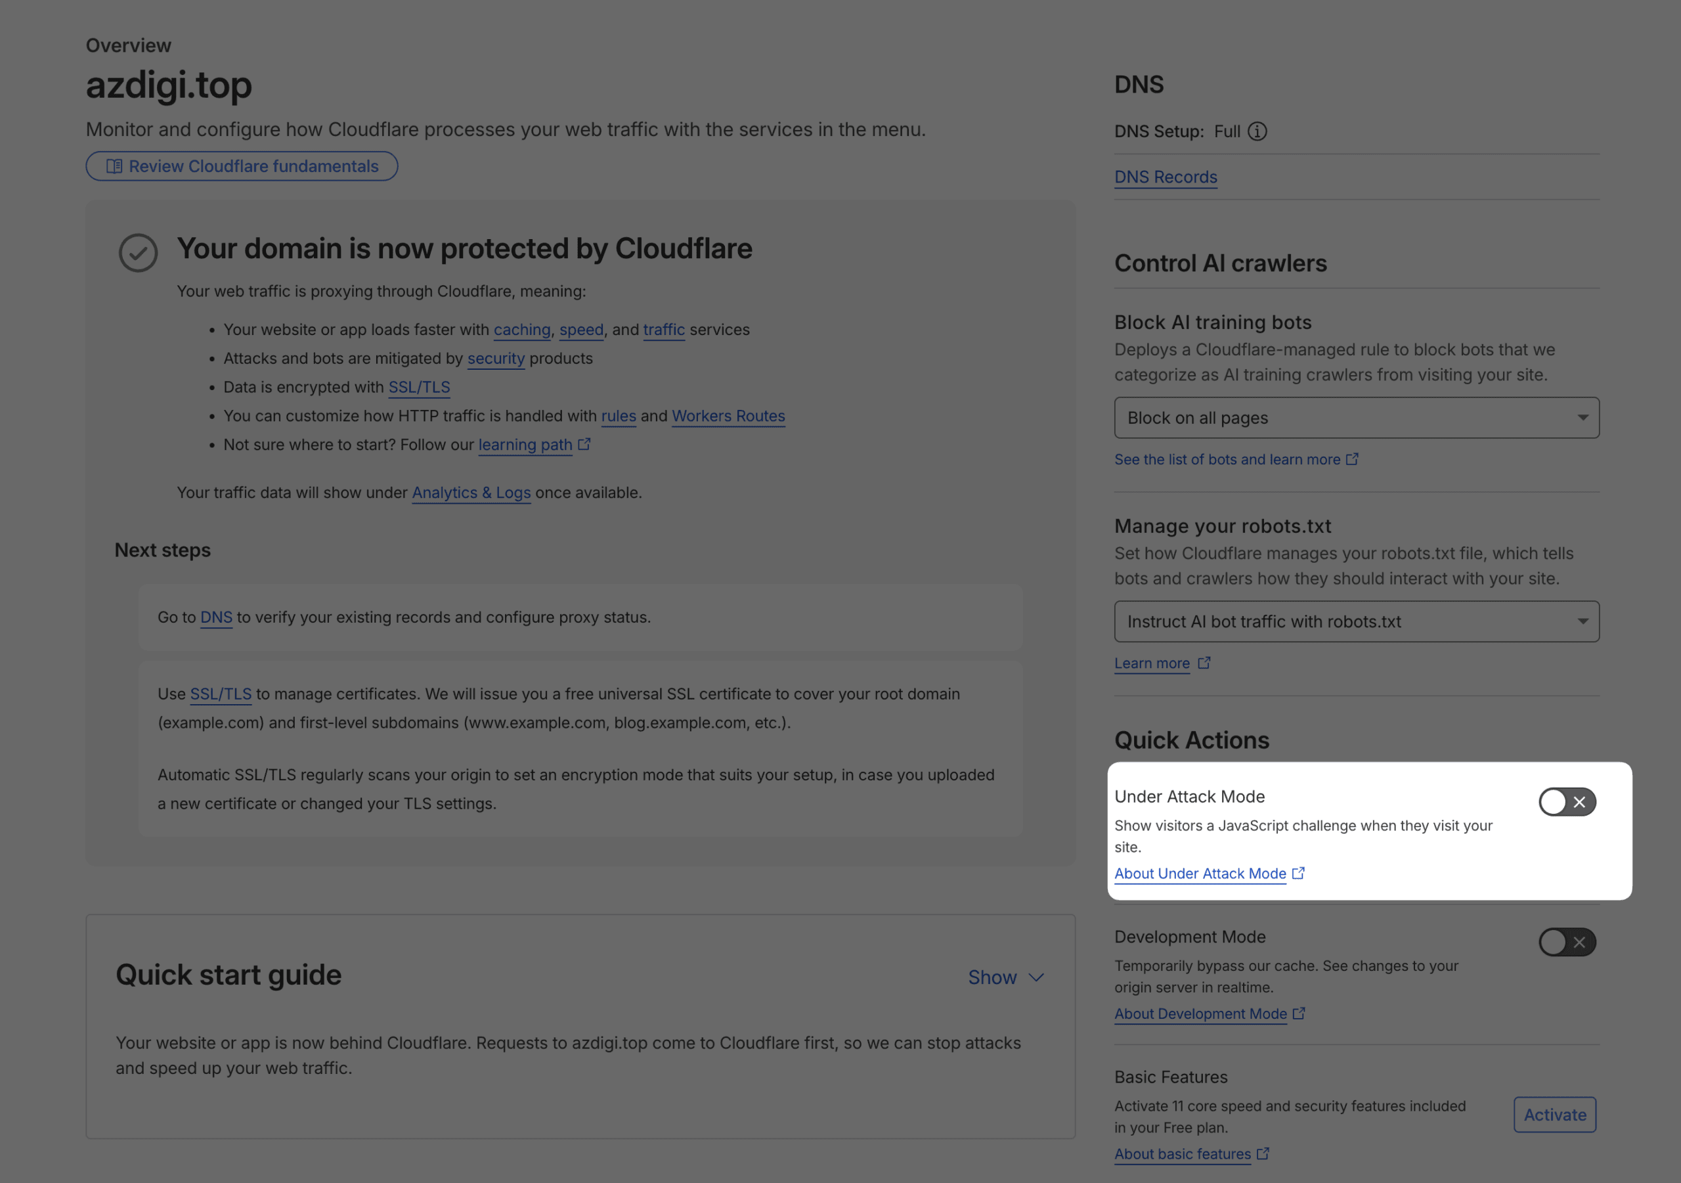Click the external link icon on About Development Mode
This screenshot has height=1183, width=1681.
coord(1299,1013)
